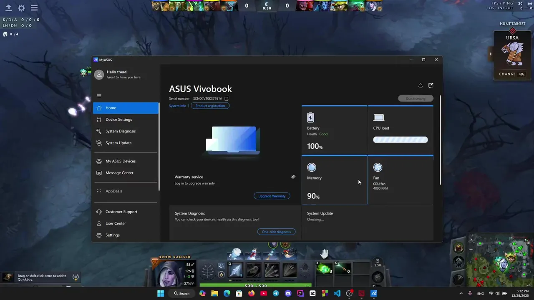Open Visual Studio Code in taskbar
Screen dimensions: 534x300
(x=337, y=293)
